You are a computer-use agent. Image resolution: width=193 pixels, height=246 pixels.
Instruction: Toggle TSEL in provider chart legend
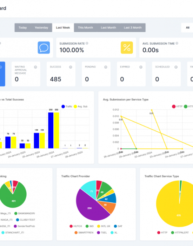point(102,233)
